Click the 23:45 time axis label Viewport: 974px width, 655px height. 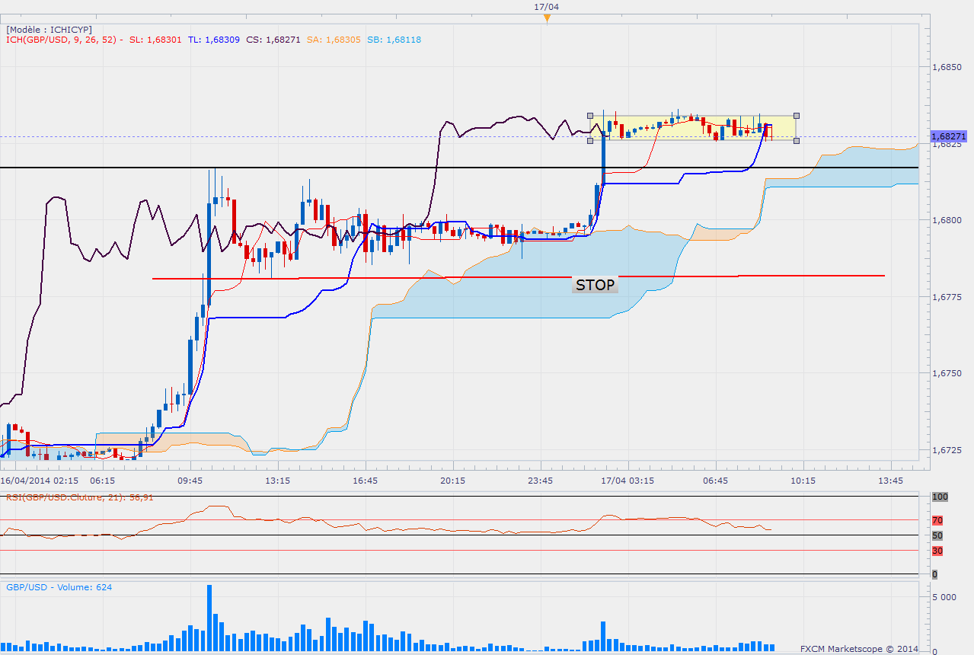541,481
